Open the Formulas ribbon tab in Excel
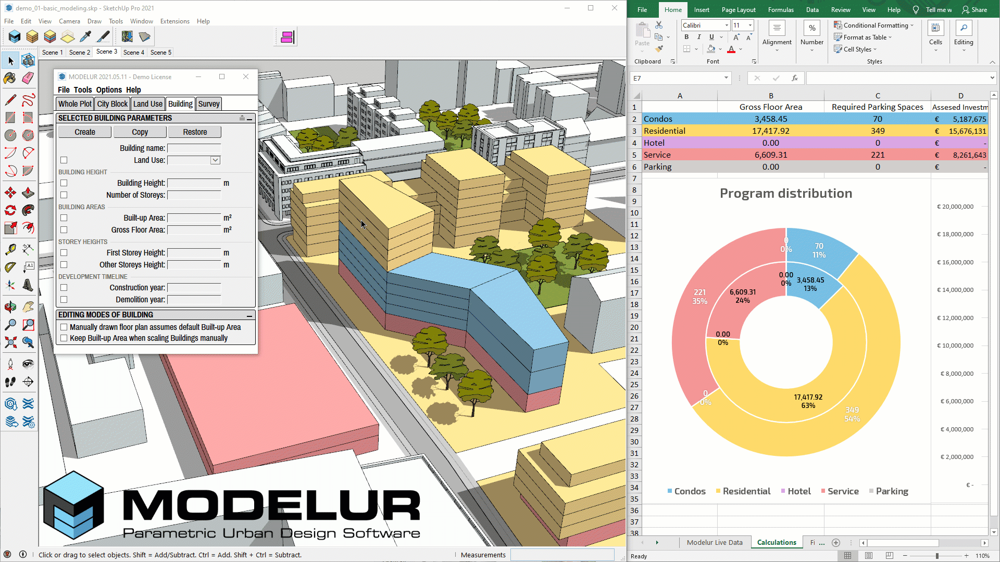 [x=781, y=9]
